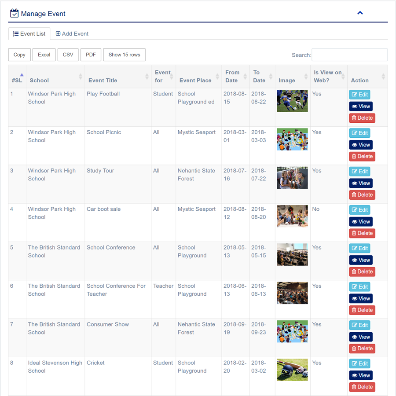Screen dimensions: 396x396
Task: Open the Conference For Teacher image thumbnail
Action: click(292, 293)
